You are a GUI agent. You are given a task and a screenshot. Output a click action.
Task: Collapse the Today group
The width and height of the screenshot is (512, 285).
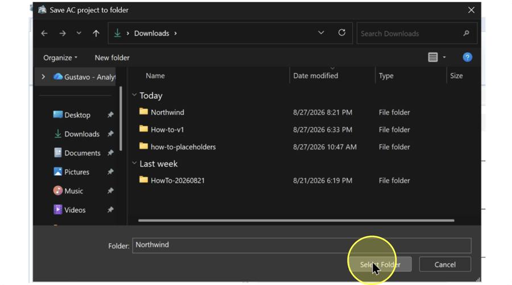(134, 95)
